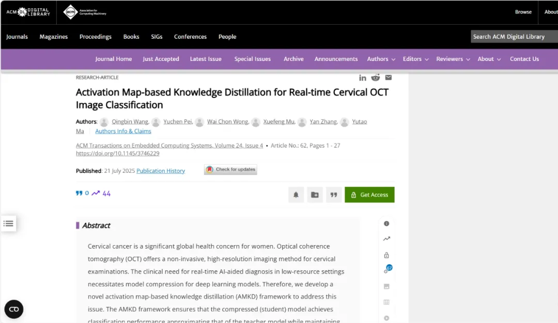
Task: Go to Latest Issue tab
Action: click(206, 59)
